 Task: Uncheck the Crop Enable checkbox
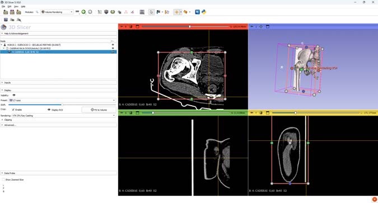pos(13,110)
